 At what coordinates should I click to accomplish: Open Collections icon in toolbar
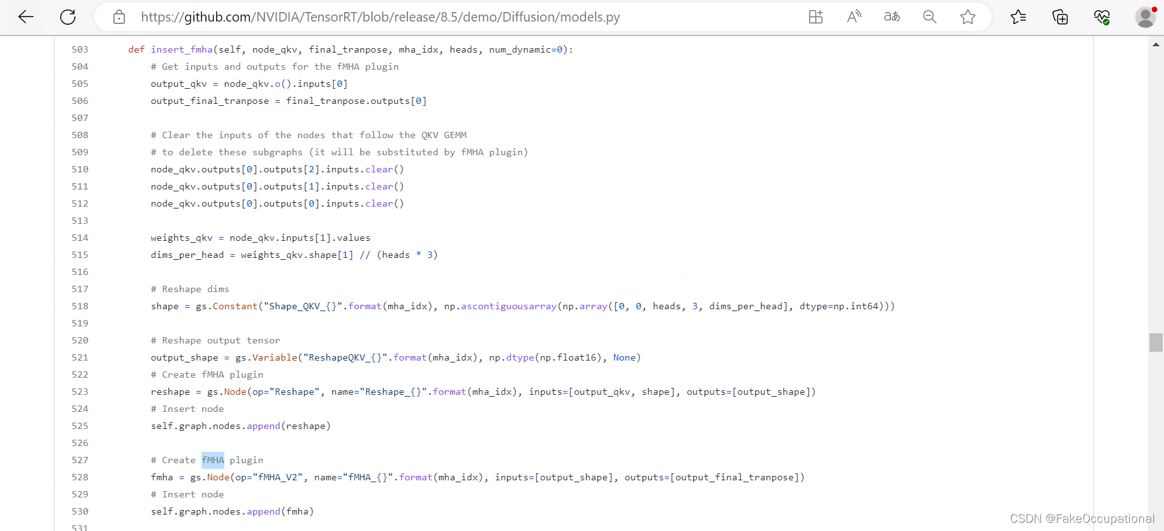click(1060, 17)
